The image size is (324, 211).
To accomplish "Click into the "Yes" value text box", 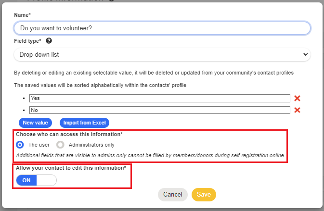I will 159,98.
